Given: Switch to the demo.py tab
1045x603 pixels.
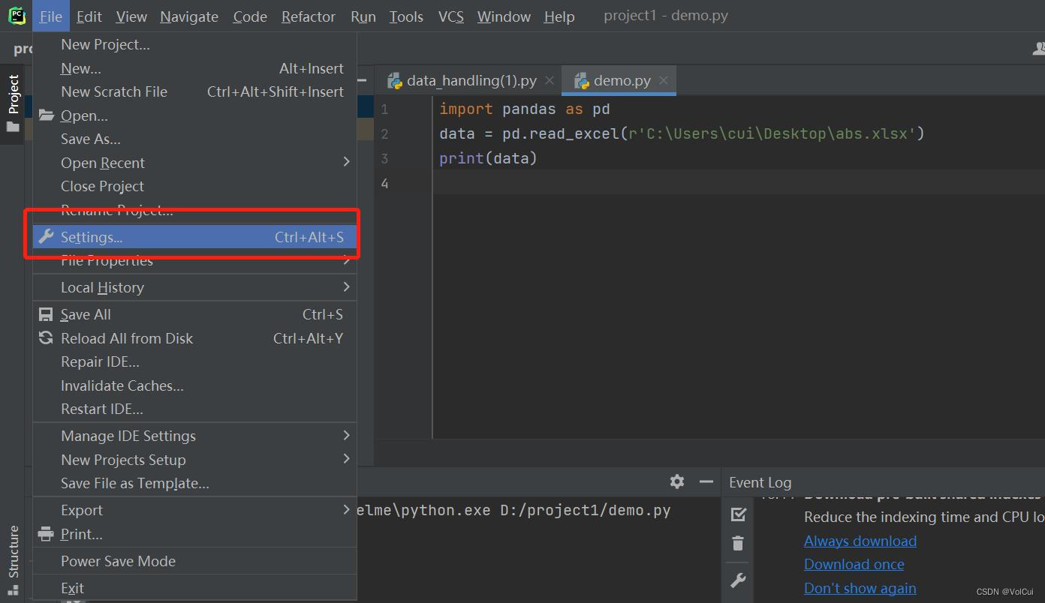Looking at the screenshot, I should [619, 81].
